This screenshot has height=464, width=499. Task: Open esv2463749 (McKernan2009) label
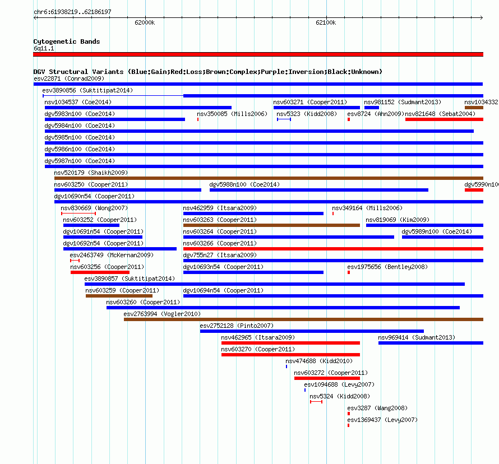pos(112,255)
